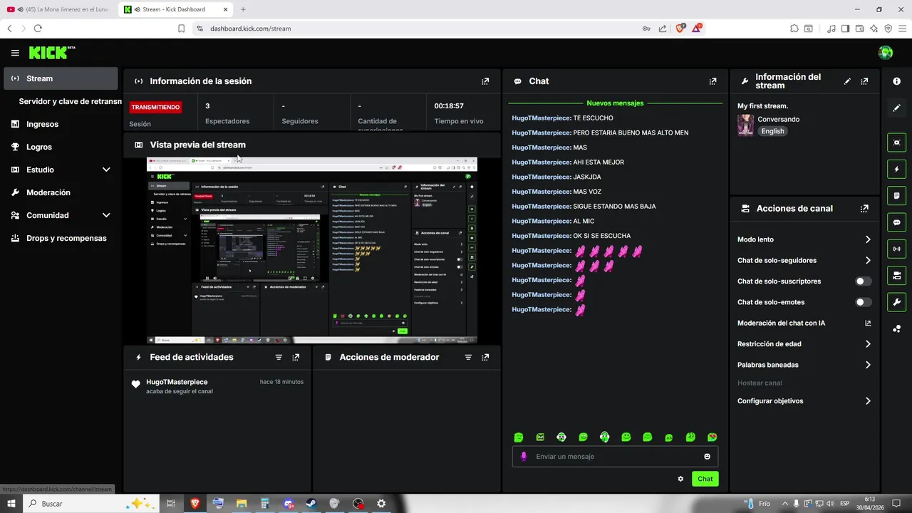
Task: Click the pencil icon in the right rail
Action: coord(897,108)
